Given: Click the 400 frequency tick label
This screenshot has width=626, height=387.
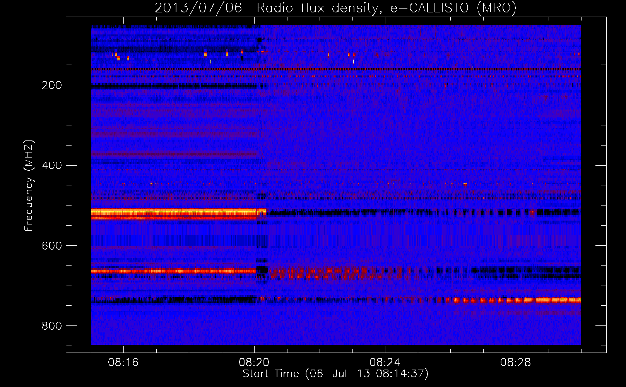Looking at the screenshot, I should click(x=52, y=166).
